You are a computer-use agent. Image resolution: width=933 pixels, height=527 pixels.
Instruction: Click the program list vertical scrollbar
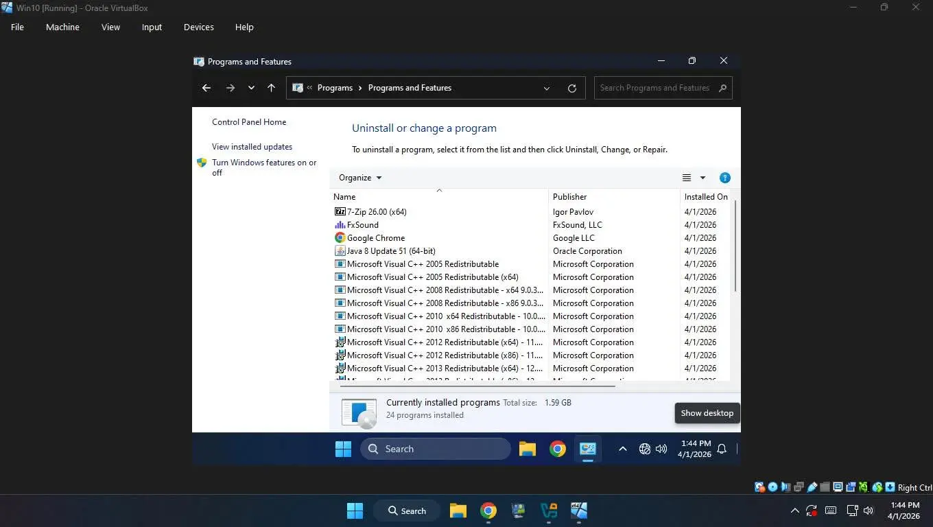coord(735,247)
